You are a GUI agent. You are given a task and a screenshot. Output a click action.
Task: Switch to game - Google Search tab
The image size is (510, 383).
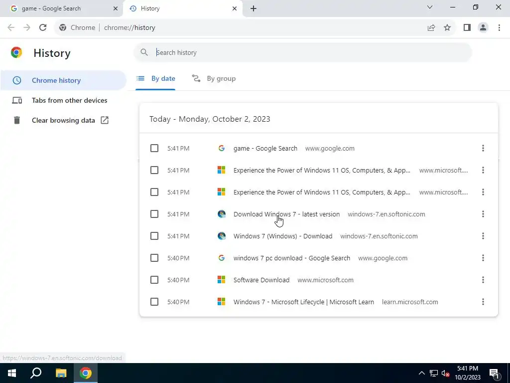pyautogui.click(x=62, y=8)
